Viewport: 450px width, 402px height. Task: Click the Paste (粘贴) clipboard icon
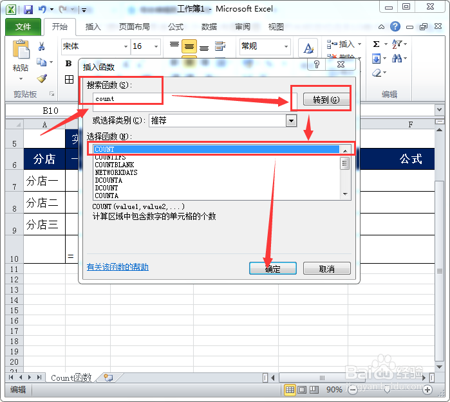tap(21, 49)
